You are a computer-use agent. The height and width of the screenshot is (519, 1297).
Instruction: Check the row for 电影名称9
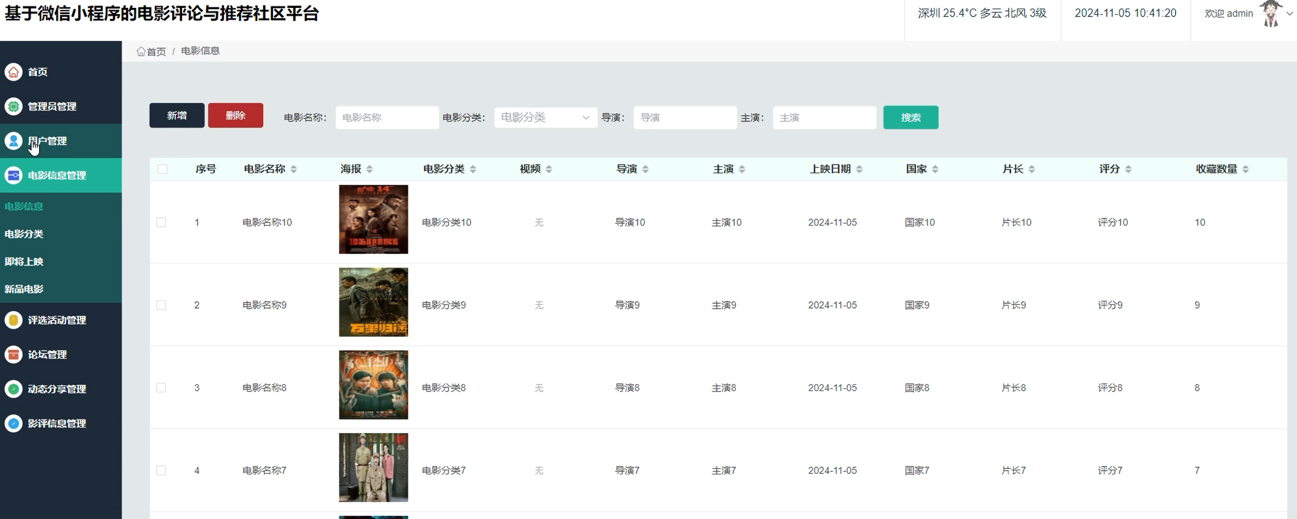tap(161, 305)
